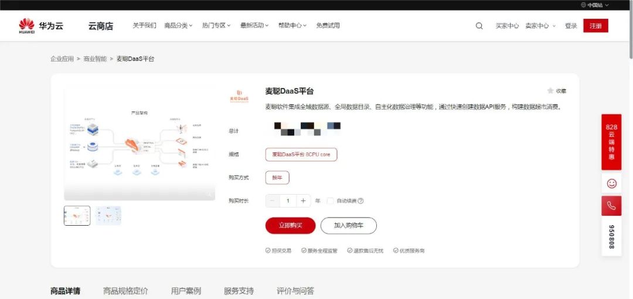
Task: Increase purchase duration with plus button
Action: (x=304, y=201)
